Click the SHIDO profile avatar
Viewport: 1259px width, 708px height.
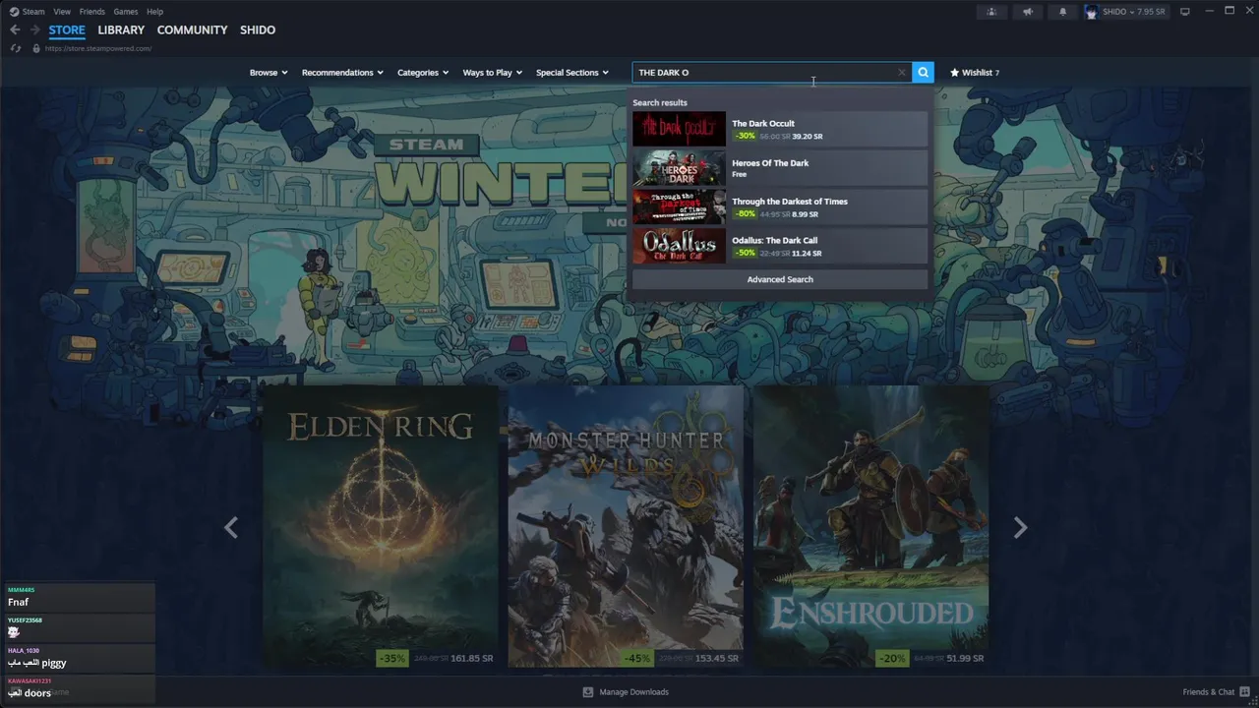1092,12
